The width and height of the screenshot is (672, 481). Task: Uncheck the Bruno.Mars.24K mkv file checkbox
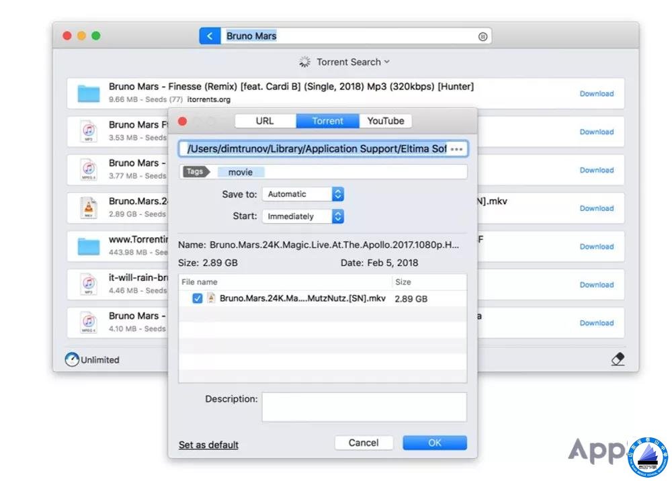click(198, 299)
